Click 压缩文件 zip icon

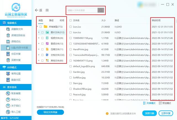coord(47,49)
